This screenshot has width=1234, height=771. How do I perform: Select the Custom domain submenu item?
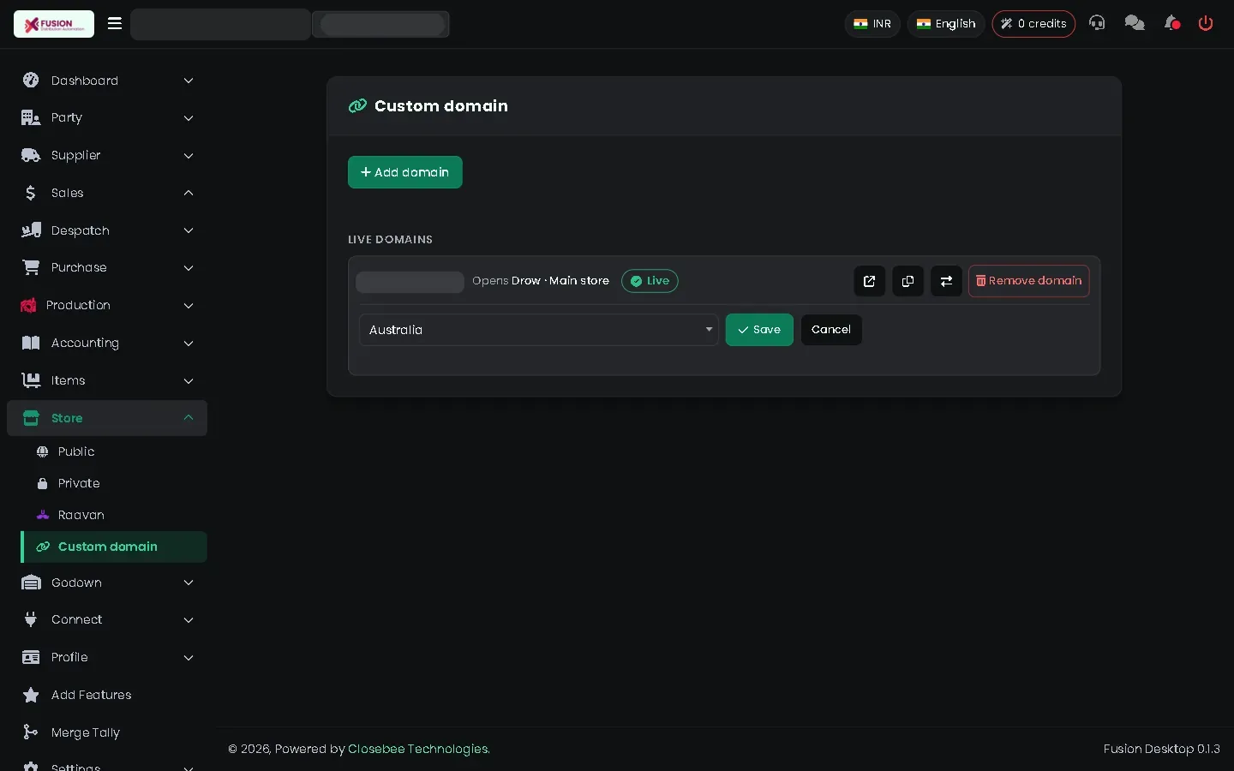pos(114,547)
